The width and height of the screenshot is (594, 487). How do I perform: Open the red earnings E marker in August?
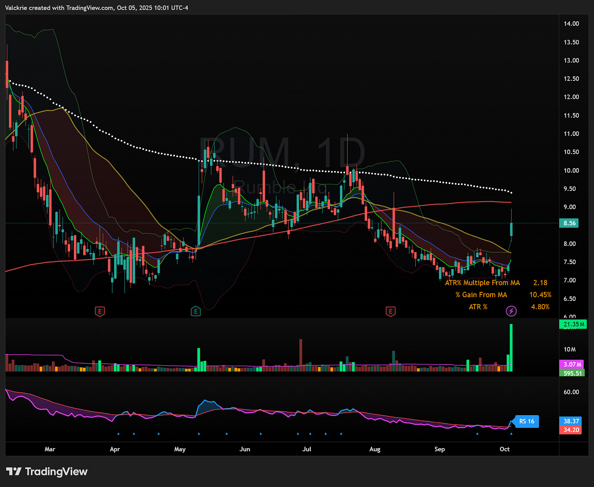390,311
